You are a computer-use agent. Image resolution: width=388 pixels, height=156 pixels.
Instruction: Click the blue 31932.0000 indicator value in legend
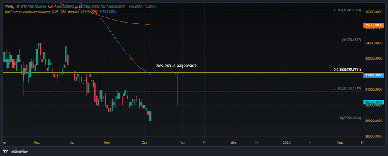[x=108, y=11]
